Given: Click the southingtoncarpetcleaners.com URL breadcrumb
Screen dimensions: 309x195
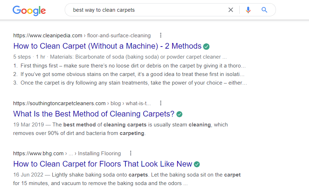Looking at the screenshot, I should (x=59, y=103).
